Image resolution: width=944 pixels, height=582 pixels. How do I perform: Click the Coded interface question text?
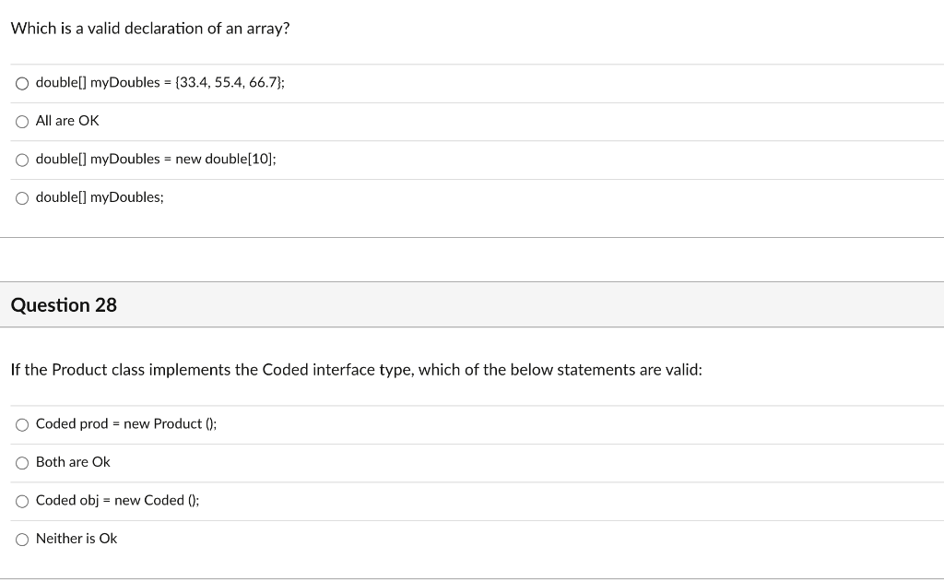[x=356, y=369]
